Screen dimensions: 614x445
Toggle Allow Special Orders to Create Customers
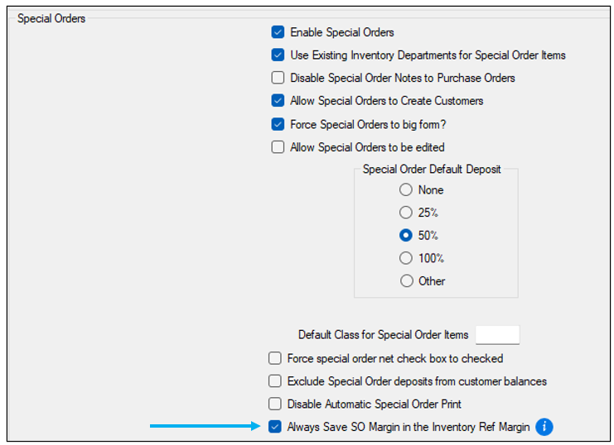coord(278,101)
